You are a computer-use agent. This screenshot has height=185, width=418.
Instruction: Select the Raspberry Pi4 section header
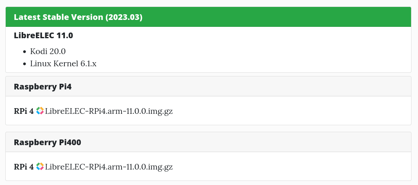[208, 86]
